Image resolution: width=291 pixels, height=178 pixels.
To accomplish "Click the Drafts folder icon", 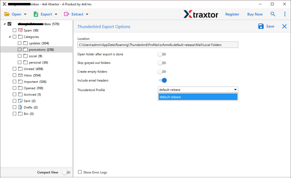I will 20,107.
